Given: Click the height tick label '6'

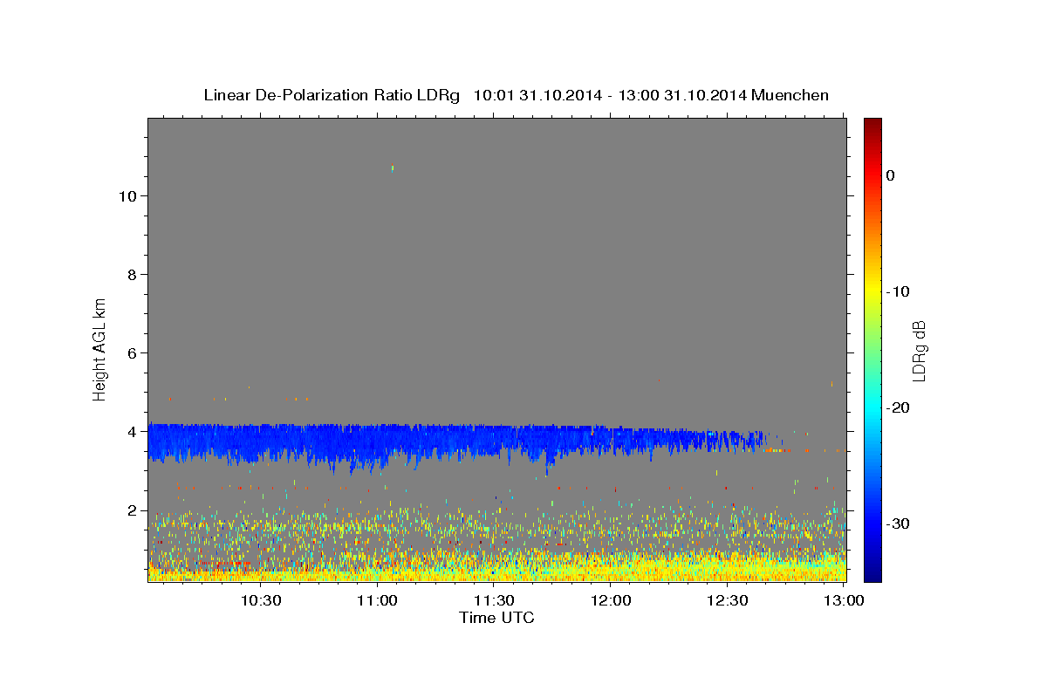Looking at the screenshot, I should [132, 352].
